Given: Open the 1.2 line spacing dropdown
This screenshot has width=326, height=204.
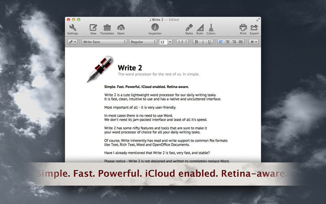Looking at the screenshot, I should [x=182, y=42].
